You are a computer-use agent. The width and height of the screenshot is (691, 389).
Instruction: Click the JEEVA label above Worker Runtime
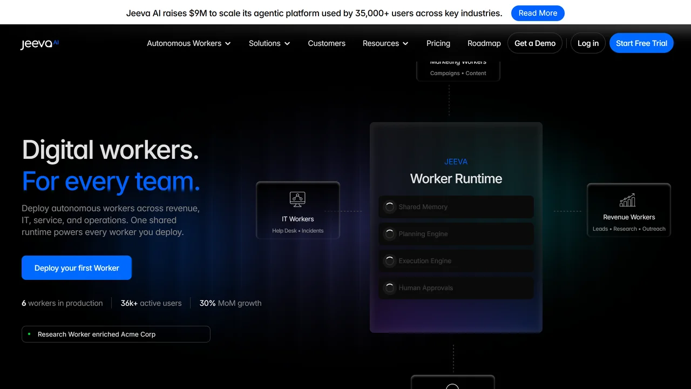[456, 162]
